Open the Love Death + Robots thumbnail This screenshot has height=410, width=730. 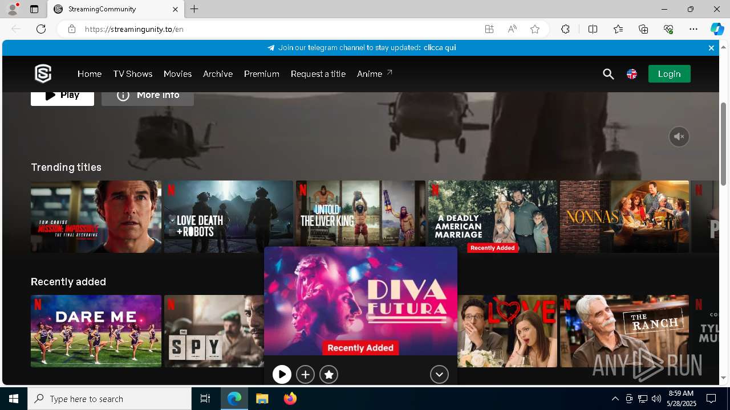(229, 216)
